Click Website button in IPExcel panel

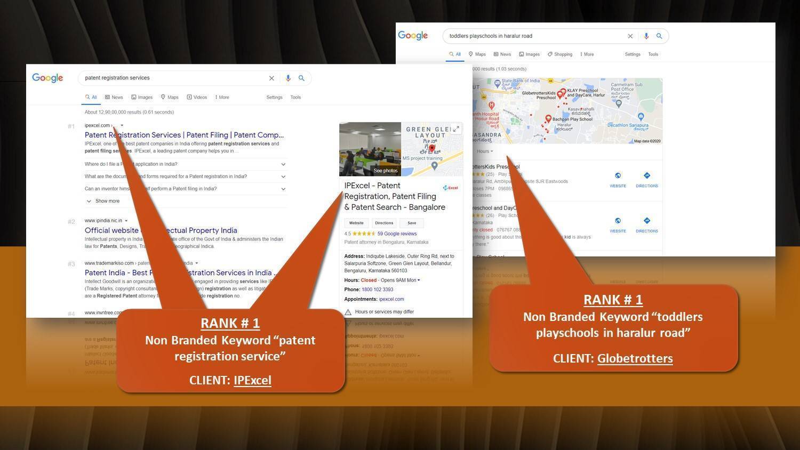(356, 223)
